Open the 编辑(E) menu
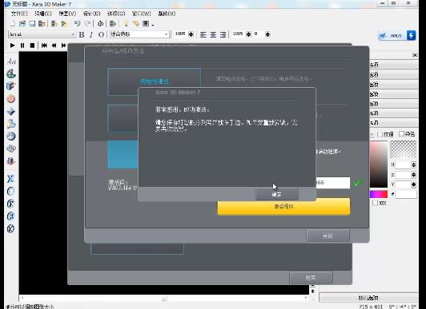 coord(43,14)
